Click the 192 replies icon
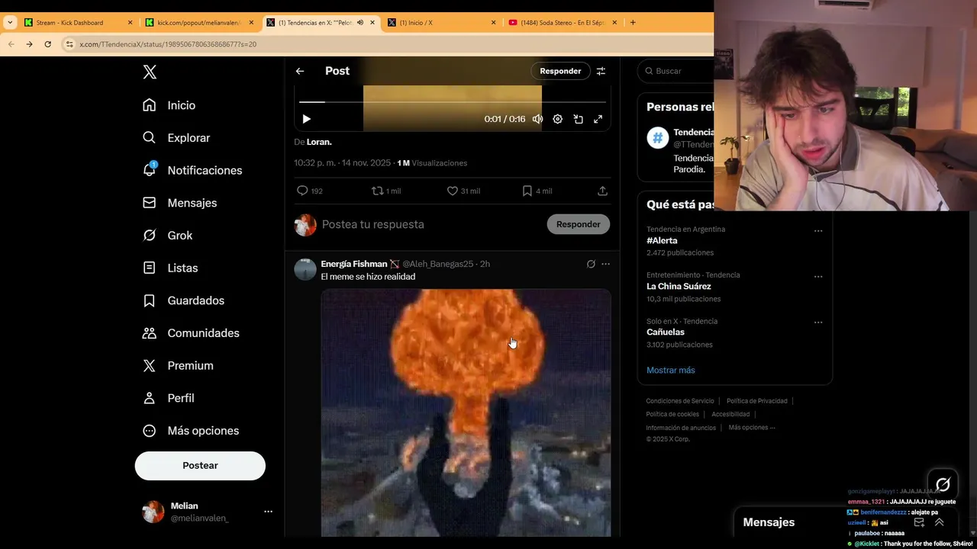This screenshot has height=549, width=977. (302, 191)
